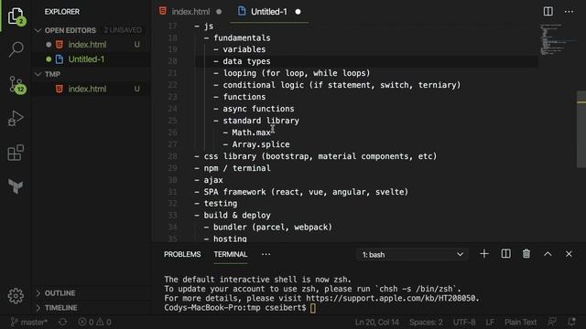
Task: Collapse the Open Editors section
Action: click(x=38, y=30)
